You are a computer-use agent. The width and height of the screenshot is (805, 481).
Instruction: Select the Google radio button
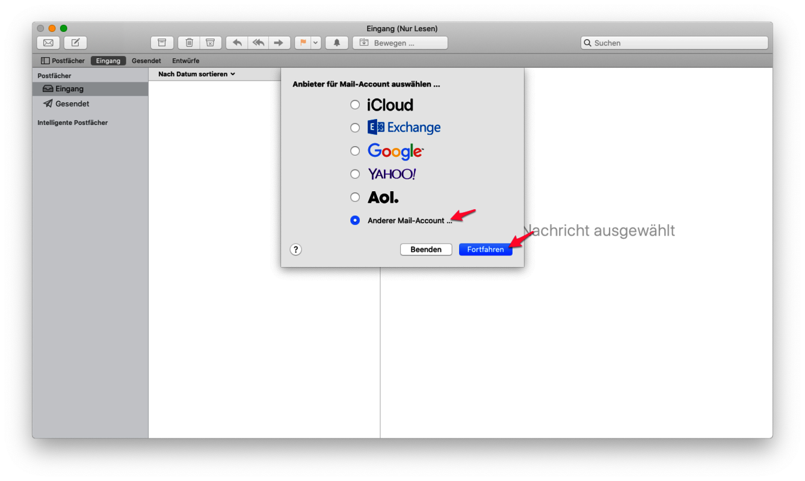click(x=355, y=151)
